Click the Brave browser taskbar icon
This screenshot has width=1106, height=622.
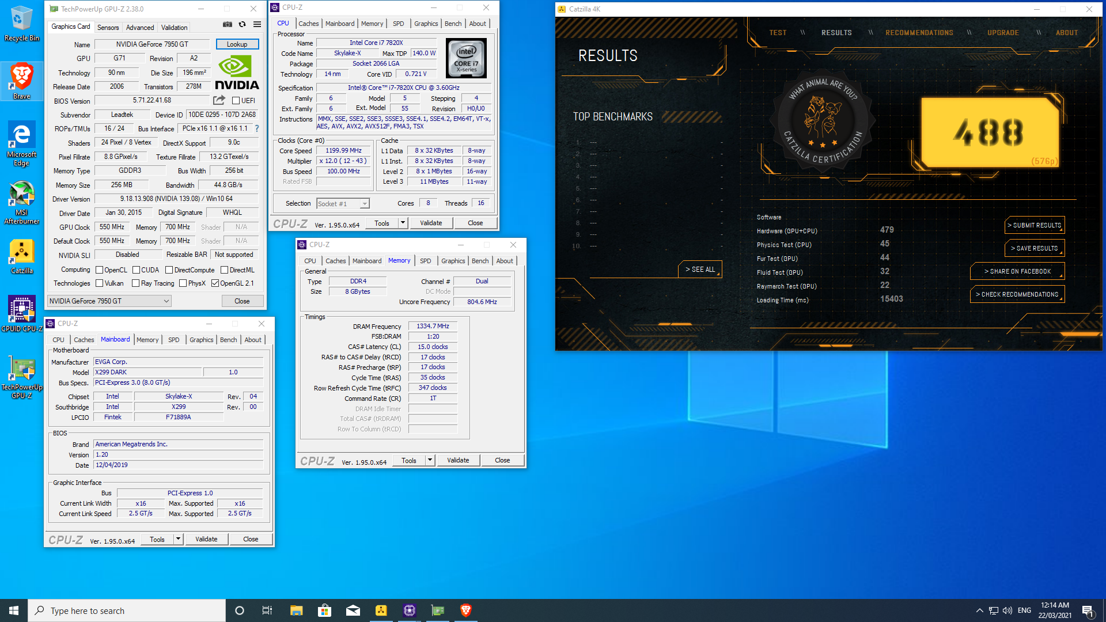(466, 610)
